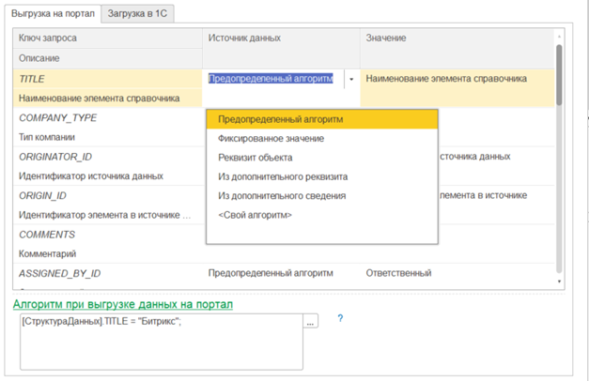Click the blue question mark help icon
The height and width of the screenshot is (381, 589).
pyautogui.click(x=339, y=319)
